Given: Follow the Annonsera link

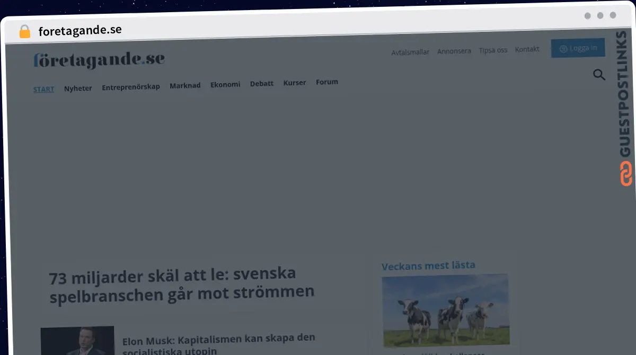Looking at the screenshot, I should coord(454,51).
